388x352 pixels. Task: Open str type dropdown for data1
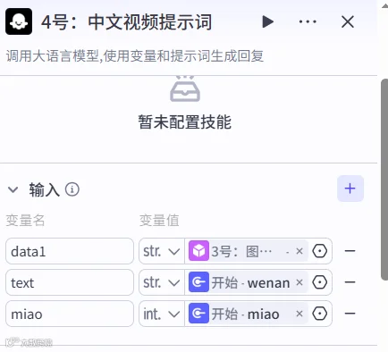(x=162, y=251)
